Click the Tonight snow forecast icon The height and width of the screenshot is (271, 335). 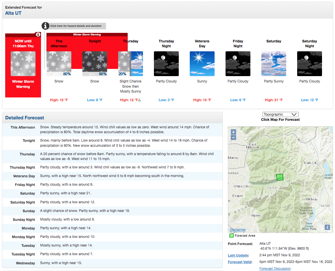[95, 63]
